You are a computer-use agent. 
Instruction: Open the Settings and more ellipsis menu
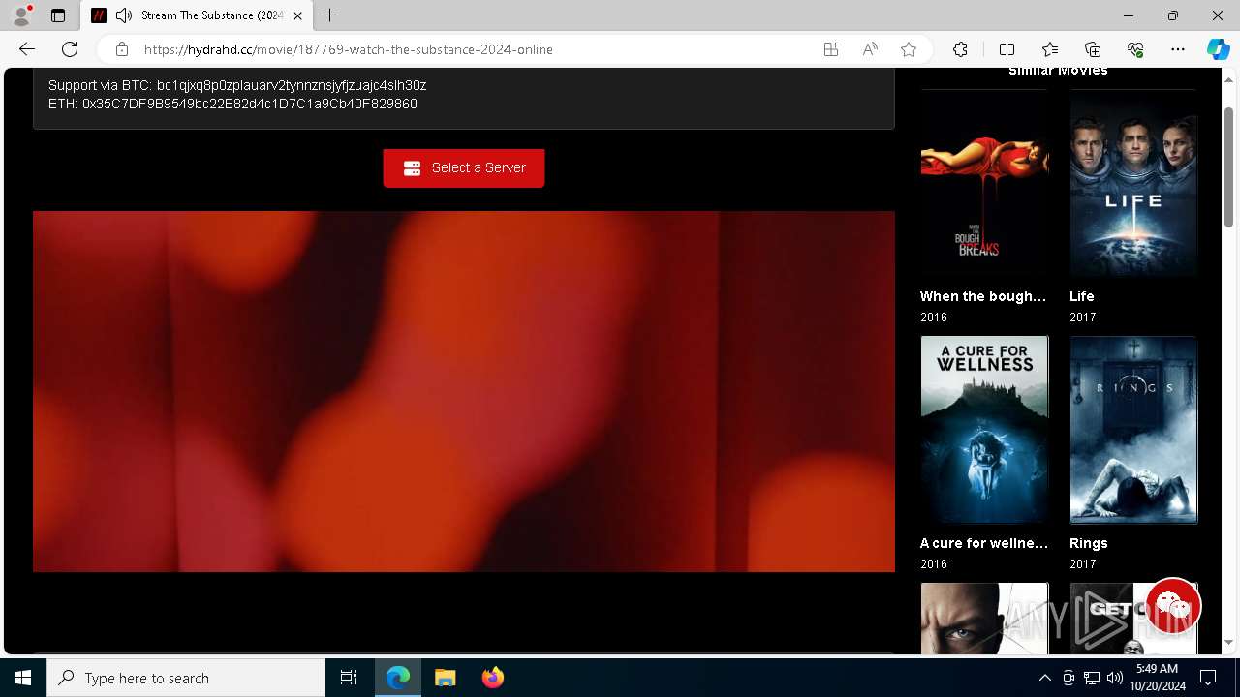click(x=1178, y=49)
